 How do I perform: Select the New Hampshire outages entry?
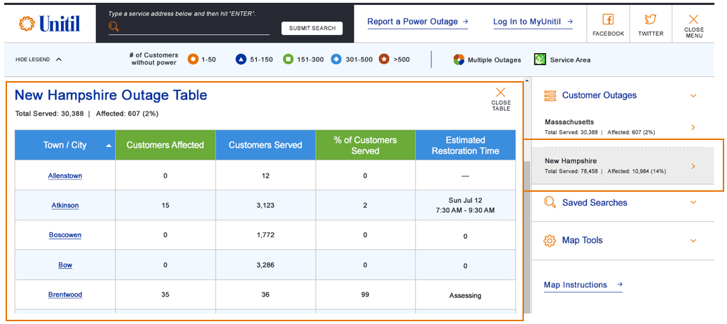[621, 166]
